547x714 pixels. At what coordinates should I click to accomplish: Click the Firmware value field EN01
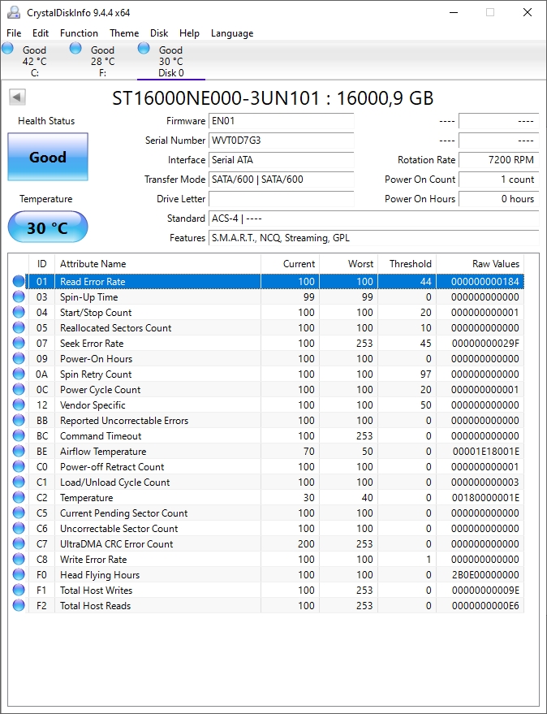(281, 121)
